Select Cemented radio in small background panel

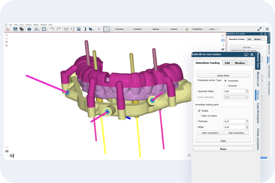click(x=248, y=50)
